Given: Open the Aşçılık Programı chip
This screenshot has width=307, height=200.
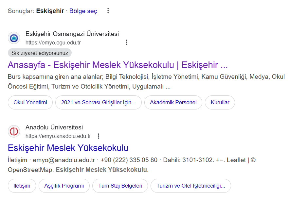Looking at the screenshot, I should pos(64,186).
